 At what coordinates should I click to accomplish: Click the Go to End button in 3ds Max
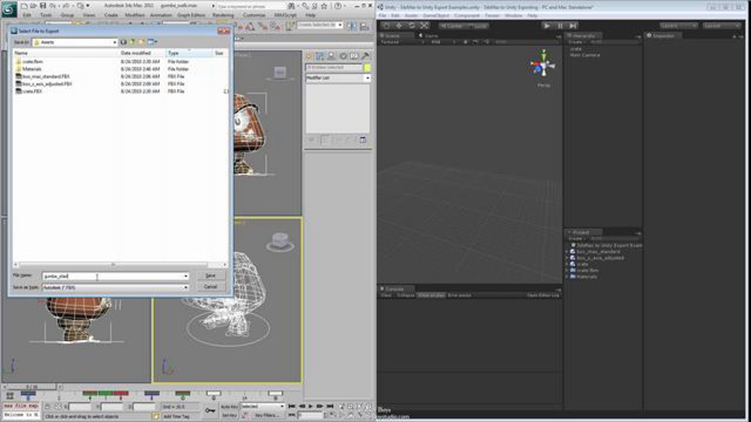330,406
